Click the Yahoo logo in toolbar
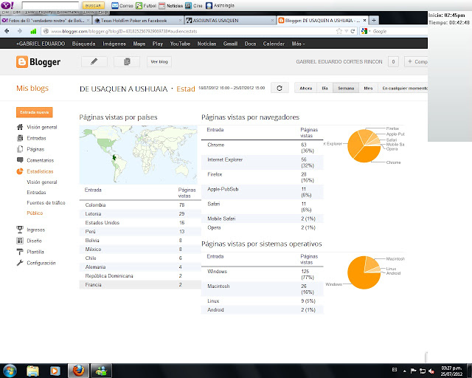472x378 pixels. pos(7,5)
